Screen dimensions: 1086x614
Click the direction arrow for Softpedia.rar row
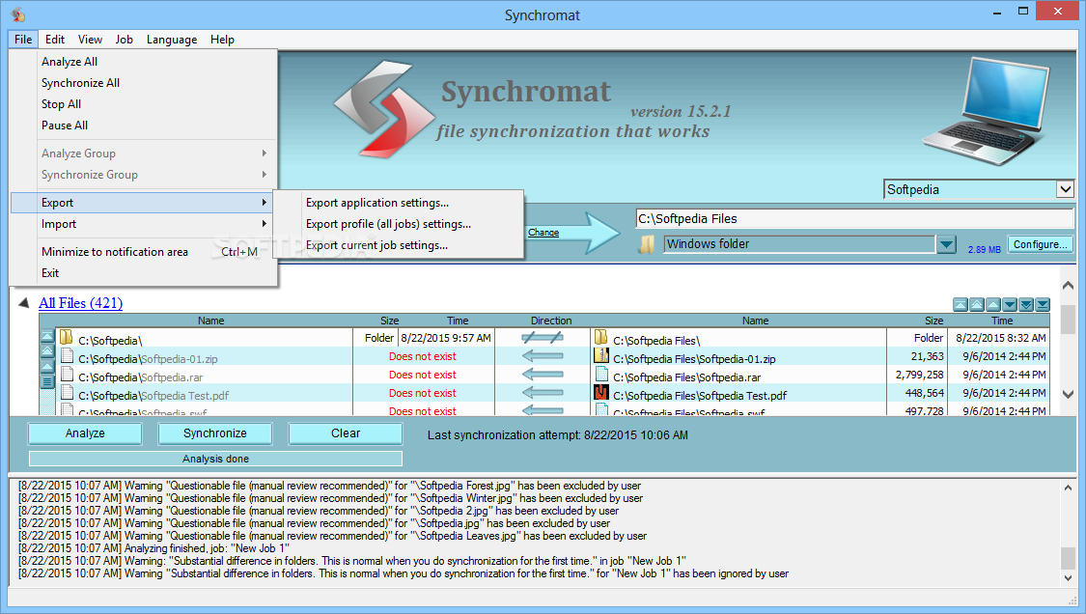pos(543,375)
